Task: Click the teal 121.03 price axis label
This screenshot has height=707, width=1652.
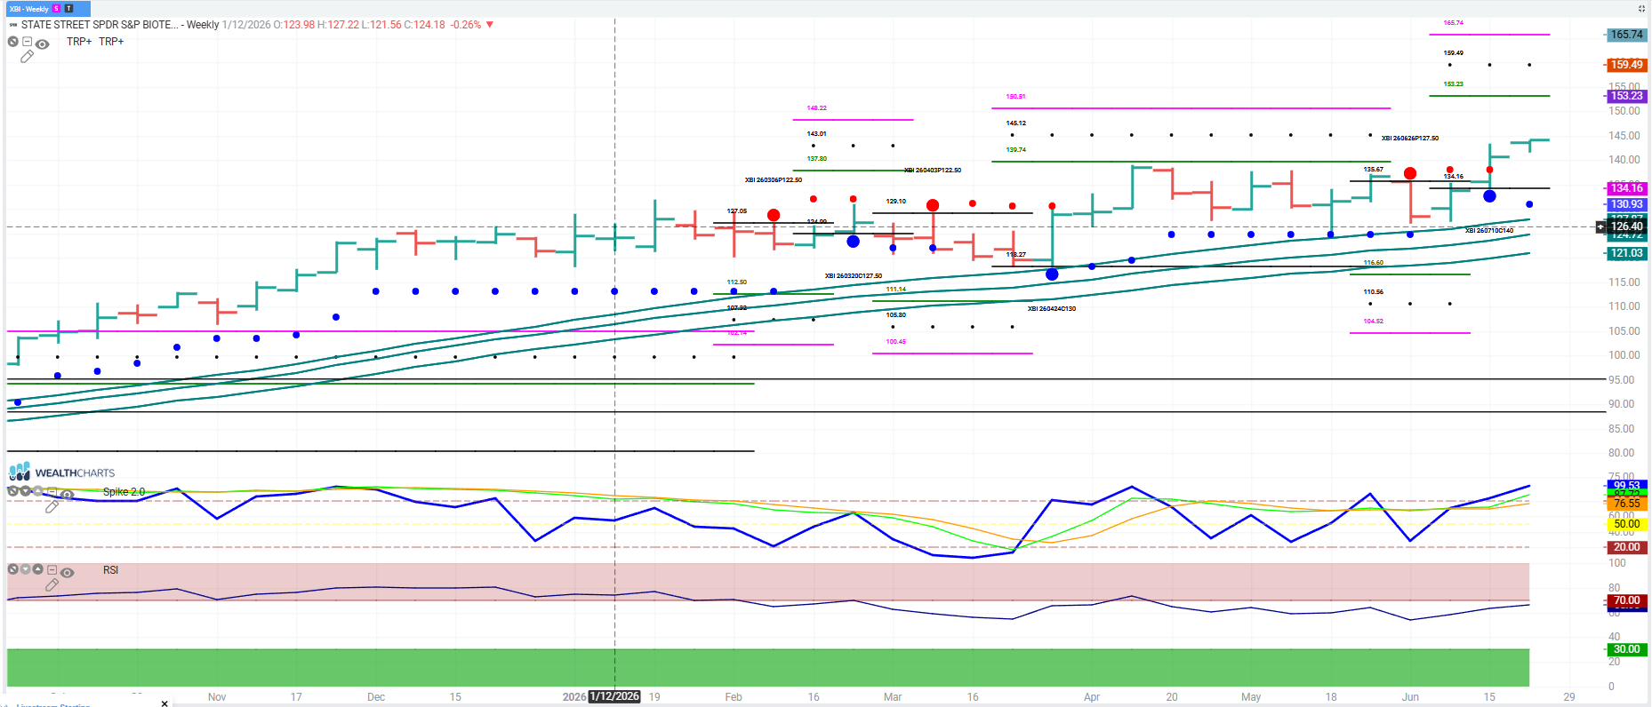Action: pos(1627,253)
